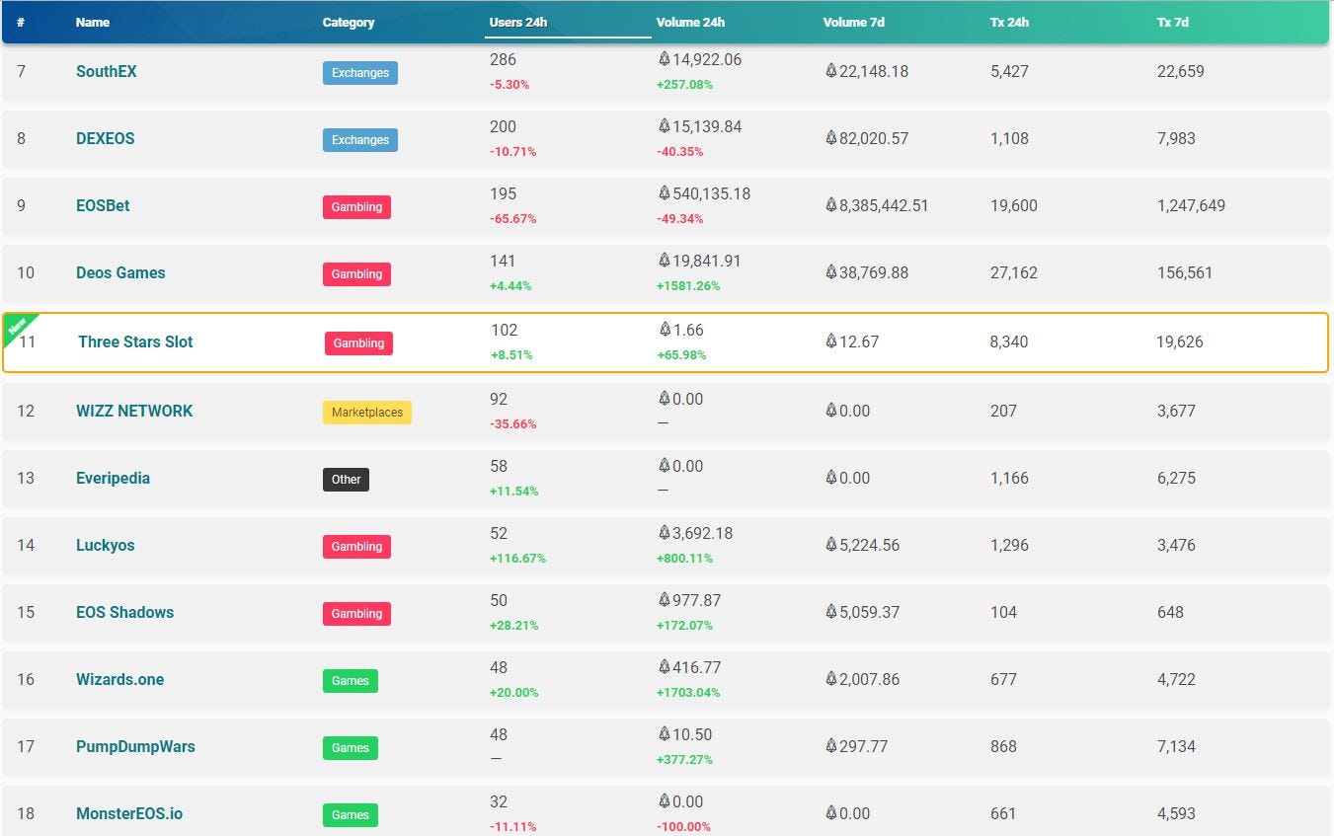Open EOSBet dapp details

coord(103,205)
